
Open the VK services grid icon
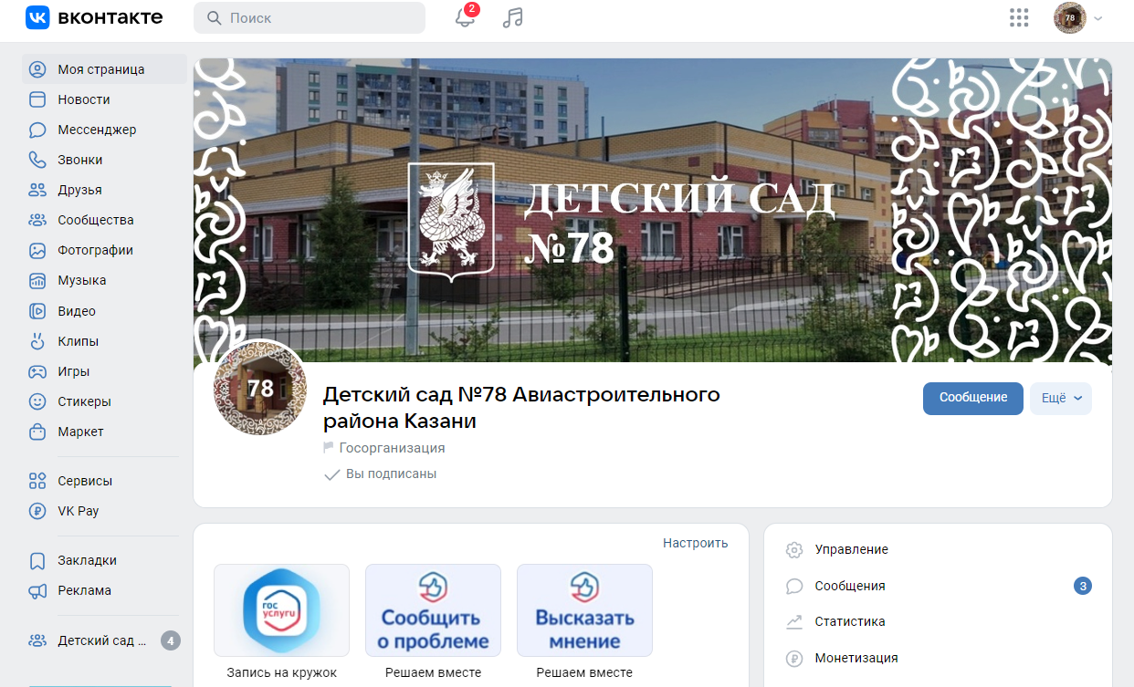1019,18
